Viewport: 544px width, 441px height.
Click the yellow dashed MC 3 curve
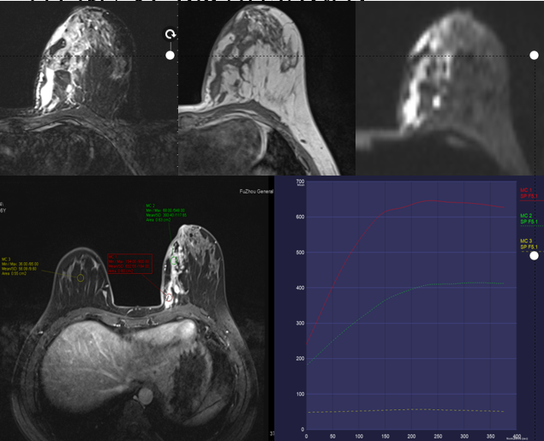pyautogui.click(x=405, y=410)
